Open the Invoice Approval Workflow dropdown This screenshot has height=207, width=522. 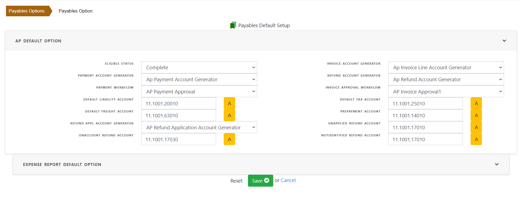click(446, 92)
